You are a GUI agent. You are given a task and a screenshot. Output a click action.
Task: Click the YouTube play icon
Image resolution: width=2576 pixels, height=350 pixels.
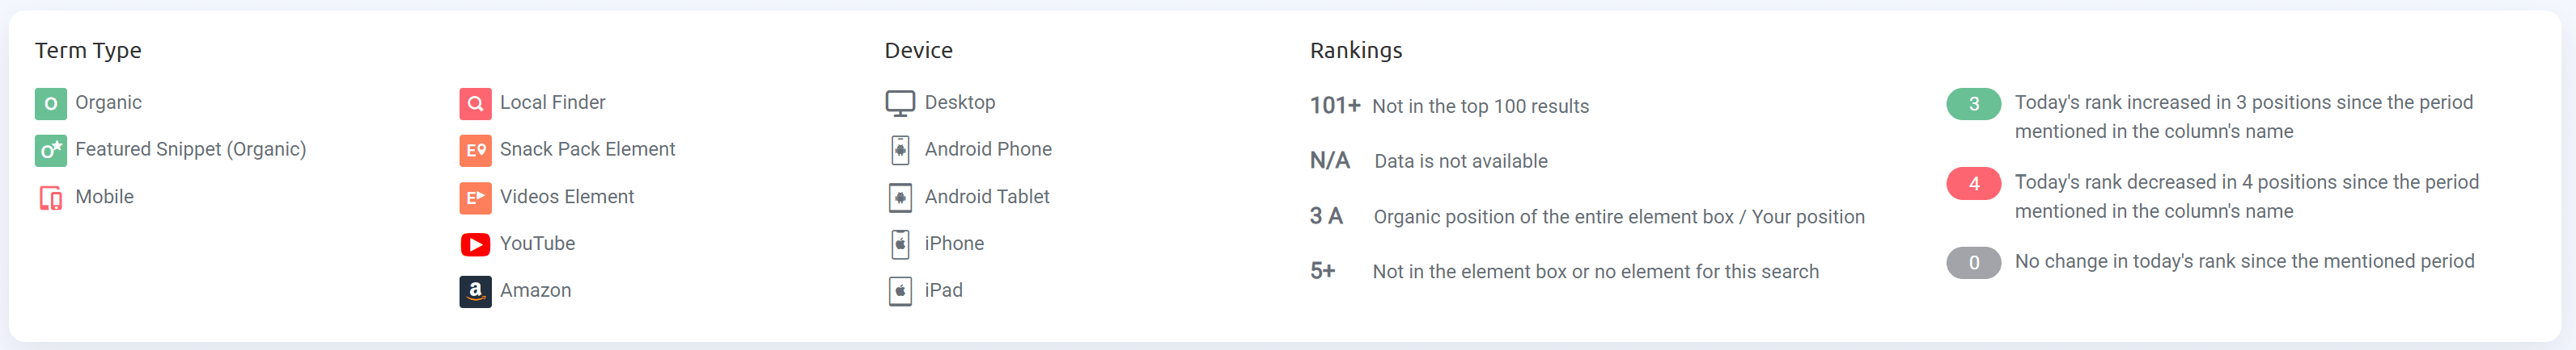pos(475,244)
